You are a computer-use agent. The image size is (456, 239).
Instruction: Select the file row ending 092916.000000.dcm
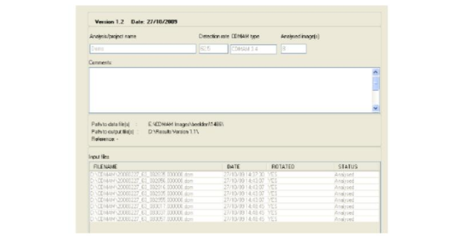pyautogui.click(x=234, y=187)
